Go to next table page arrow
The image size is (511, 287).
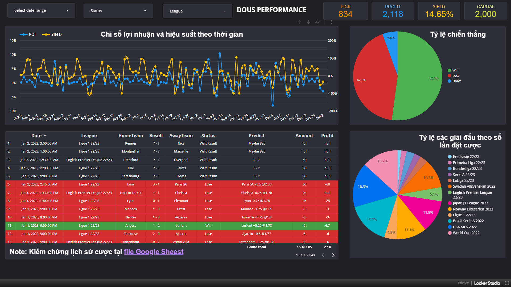click(x=333, y=255)
